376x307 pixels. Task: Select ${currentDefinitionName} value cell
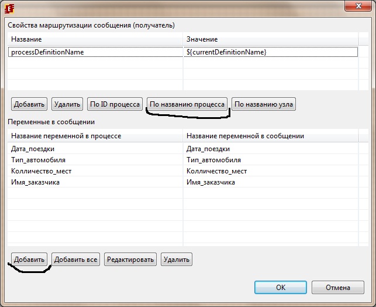coord(271,52)
